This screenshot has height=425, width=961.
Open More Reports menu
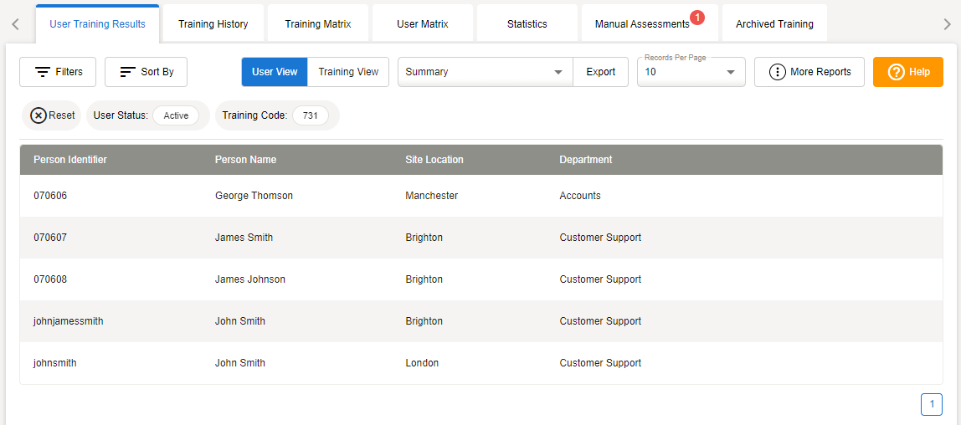(809, 72)
